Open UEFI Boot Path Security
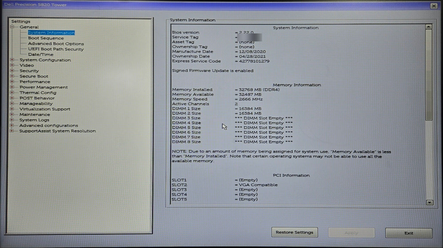This screenshot has width=443, height=248. click(x=56, y=49)
